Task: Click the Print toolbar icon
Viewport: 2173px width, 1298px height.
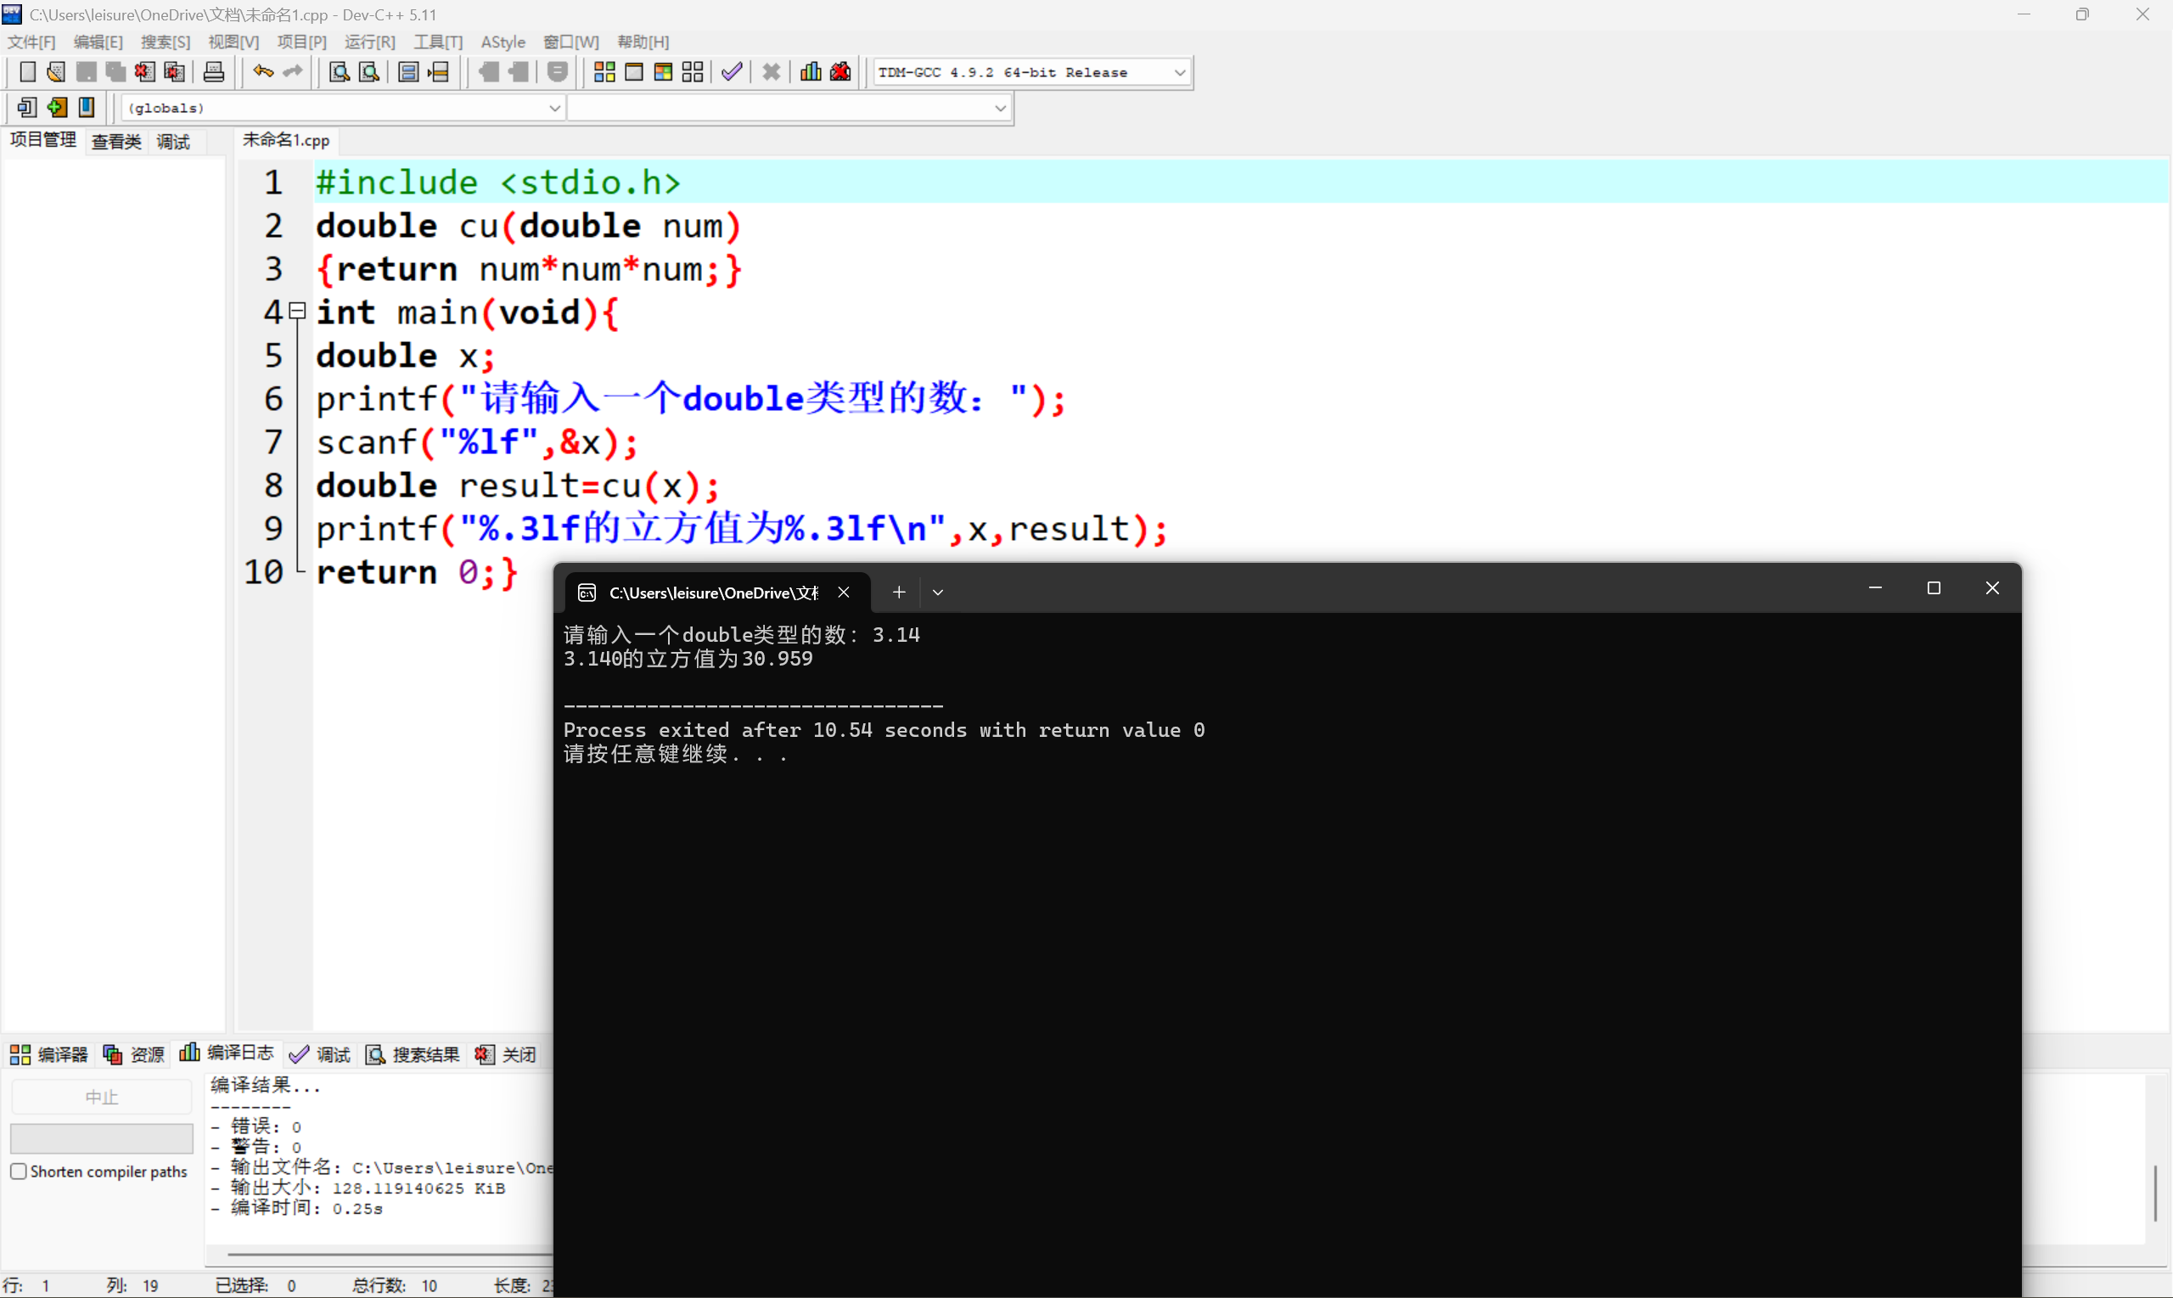Action: click(x=213, y=71)
